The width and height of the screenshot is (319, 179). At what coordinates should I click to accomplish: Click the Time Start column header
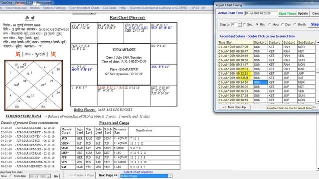235,42
